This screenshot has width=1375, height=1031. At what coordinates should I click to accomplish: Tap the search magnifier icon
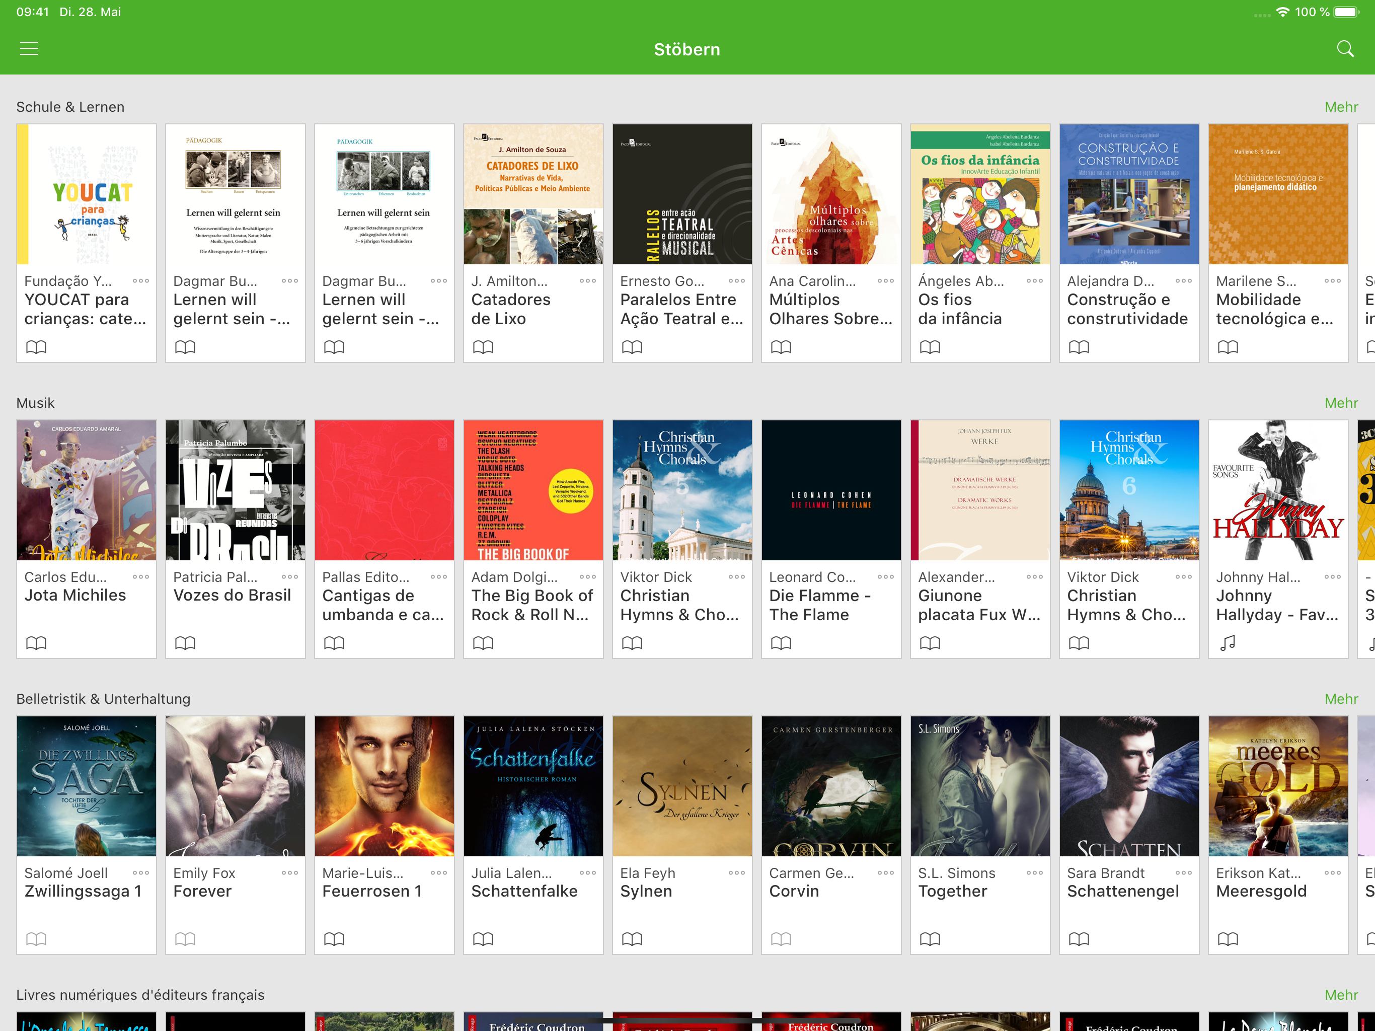pyautogui.click(x=1345, y=48)
